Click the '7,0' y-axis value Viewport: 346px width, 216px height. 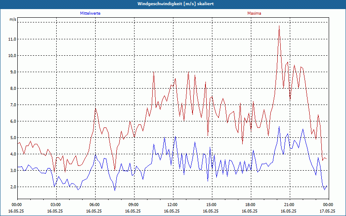(x=13, y=105)
